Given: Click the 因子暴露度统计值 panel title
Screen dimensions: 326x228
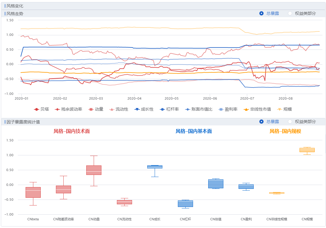Looking at the screenshot, I should coord(23,122).
